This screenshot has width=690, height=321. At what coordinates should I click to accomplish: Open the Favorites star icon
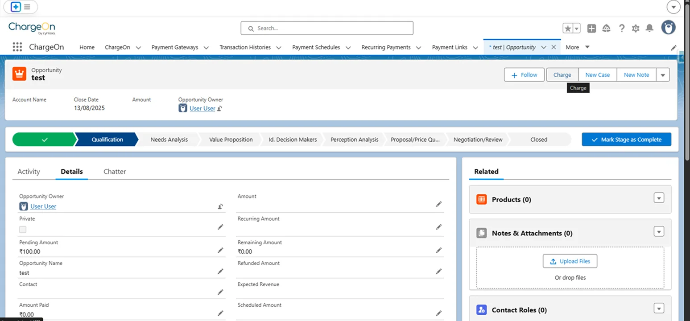(x=568, y=29)
